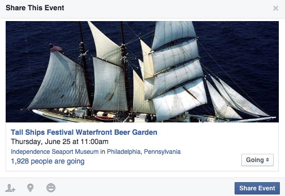The height and width of the screenshot is (196, 285).
Task: Close the Share This Event dialog
Action: 276,8
